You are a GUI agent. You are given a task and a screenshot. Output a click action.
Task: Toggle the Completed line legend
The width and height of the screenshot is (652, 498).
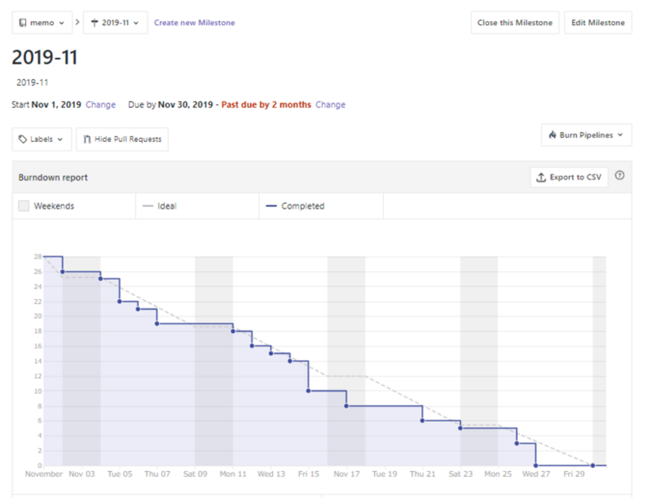pyautogui.click(x=295, y=206)
